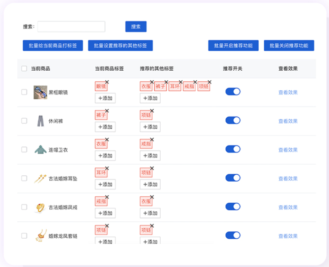This screenshot has width=329, height=267.
Task: Select the 连帽卫衣 row checkbox
Action: click(24, 150)
